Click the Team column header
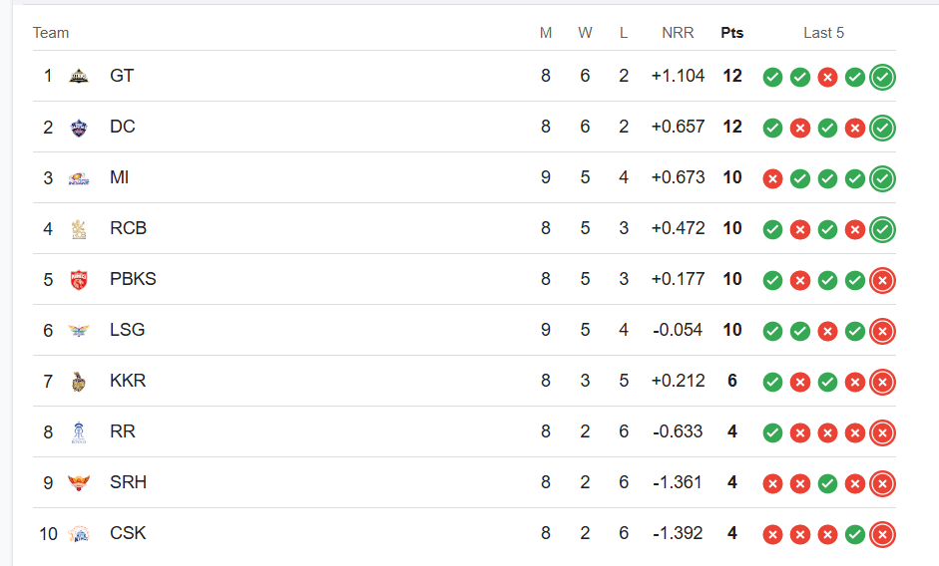939x566 pixels. [x=51, y=33]
